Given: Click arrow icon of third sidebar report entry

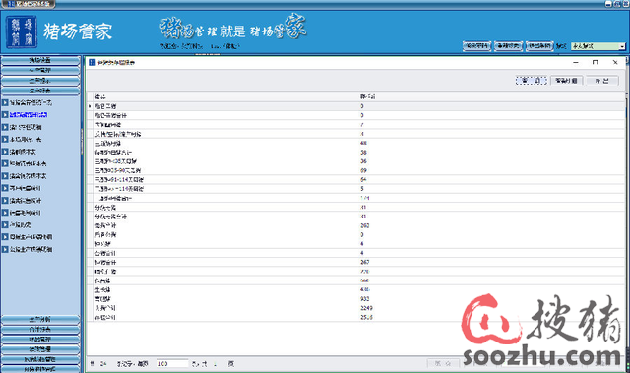Looking at the screenshot, I should (5, 127).
